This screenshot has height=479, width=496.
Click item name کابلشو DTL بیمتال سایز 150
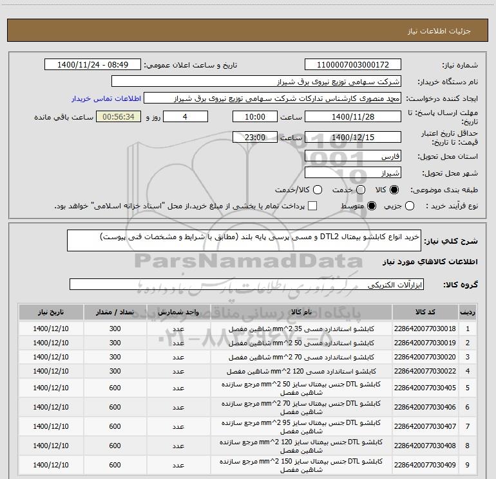coord(301,465)
